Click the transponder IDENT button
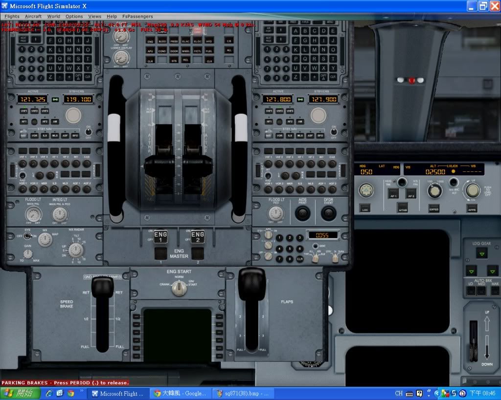 click(316, 246)
